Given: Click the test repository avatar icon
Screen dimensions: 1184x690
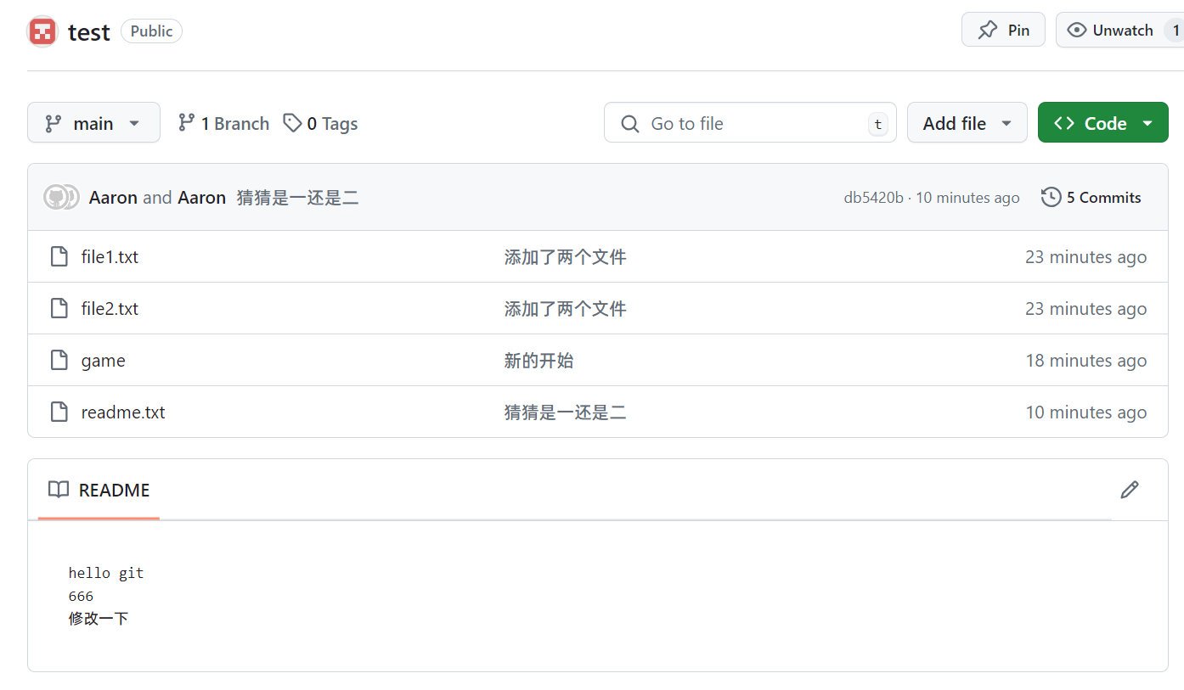Looking at the screenshot, I should pos(42,31).
